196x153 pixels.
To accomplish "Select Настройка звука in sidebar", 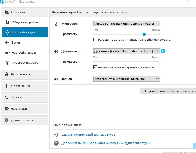I will [25, 32].
